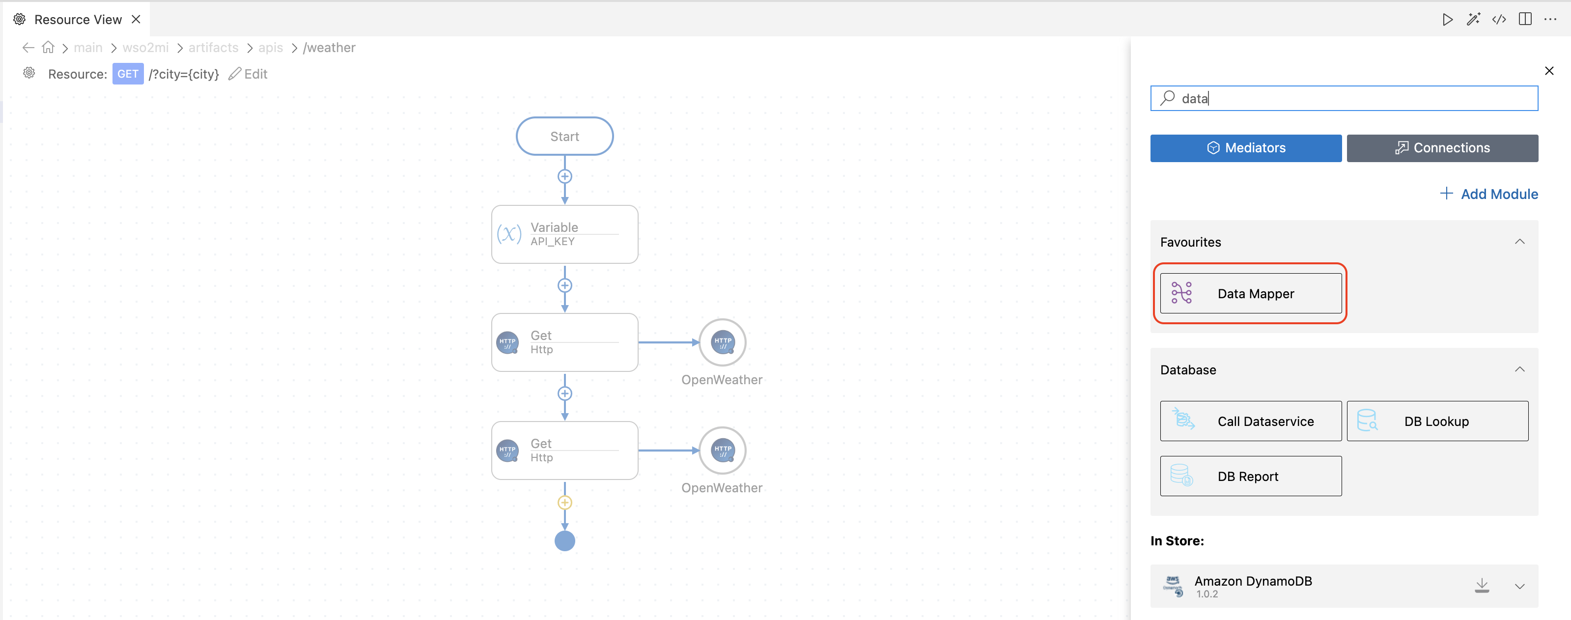Click the plus icon below the Start node

pyautogui.click(x=565, y=177)
